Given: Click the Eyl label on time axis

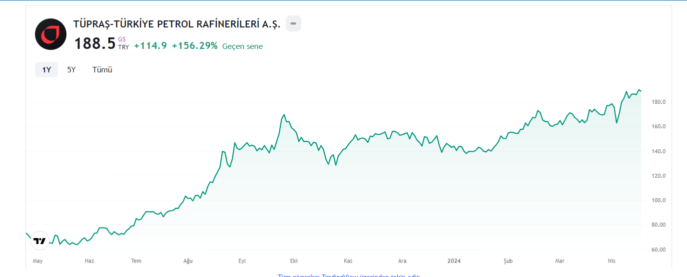Looking at the screenshot, I should click(x=242, y=261).
